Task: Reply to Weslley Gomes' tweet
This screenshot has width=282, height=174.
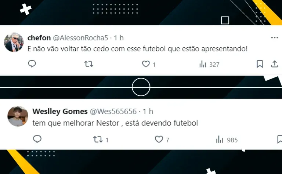Action: pyautogui.click(x=37, y=139)
